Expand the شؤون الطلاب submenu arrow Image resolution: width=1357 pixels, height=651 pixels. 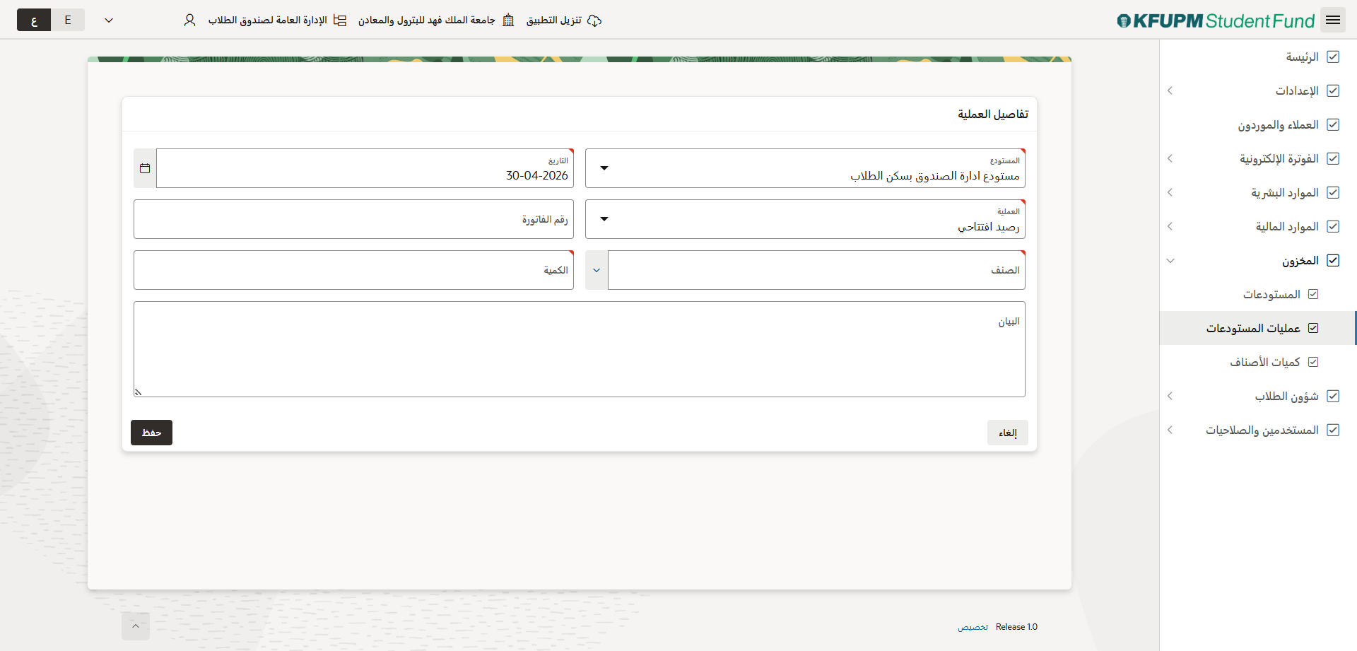pyautogui.click(x=1170, y=396)
